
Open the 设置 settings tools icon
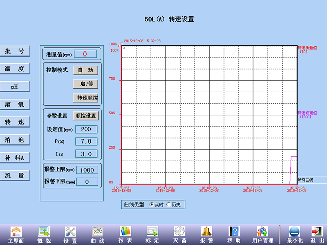[70, 232]
